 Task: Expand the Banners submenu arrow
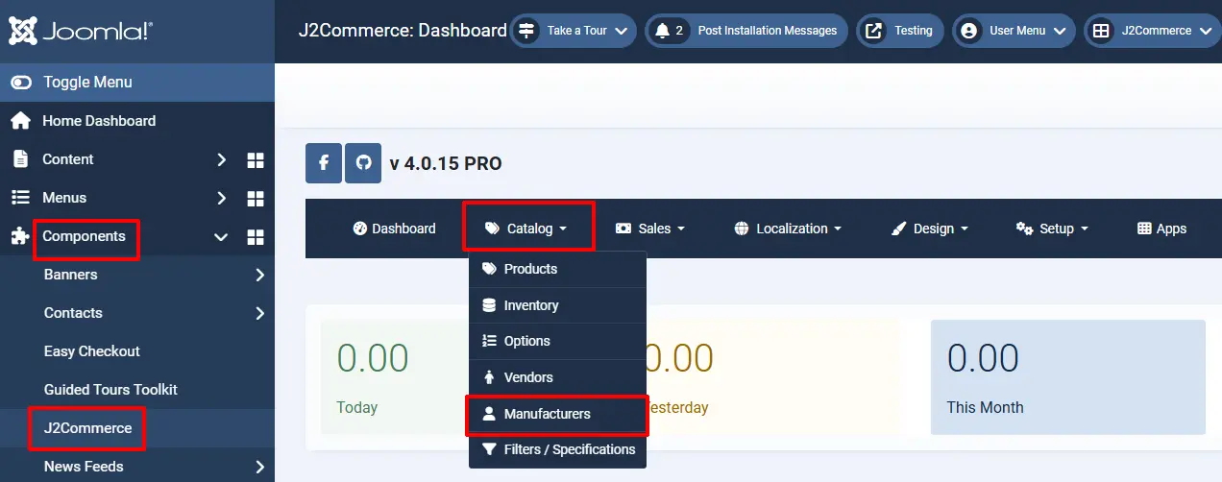(259, 275)
